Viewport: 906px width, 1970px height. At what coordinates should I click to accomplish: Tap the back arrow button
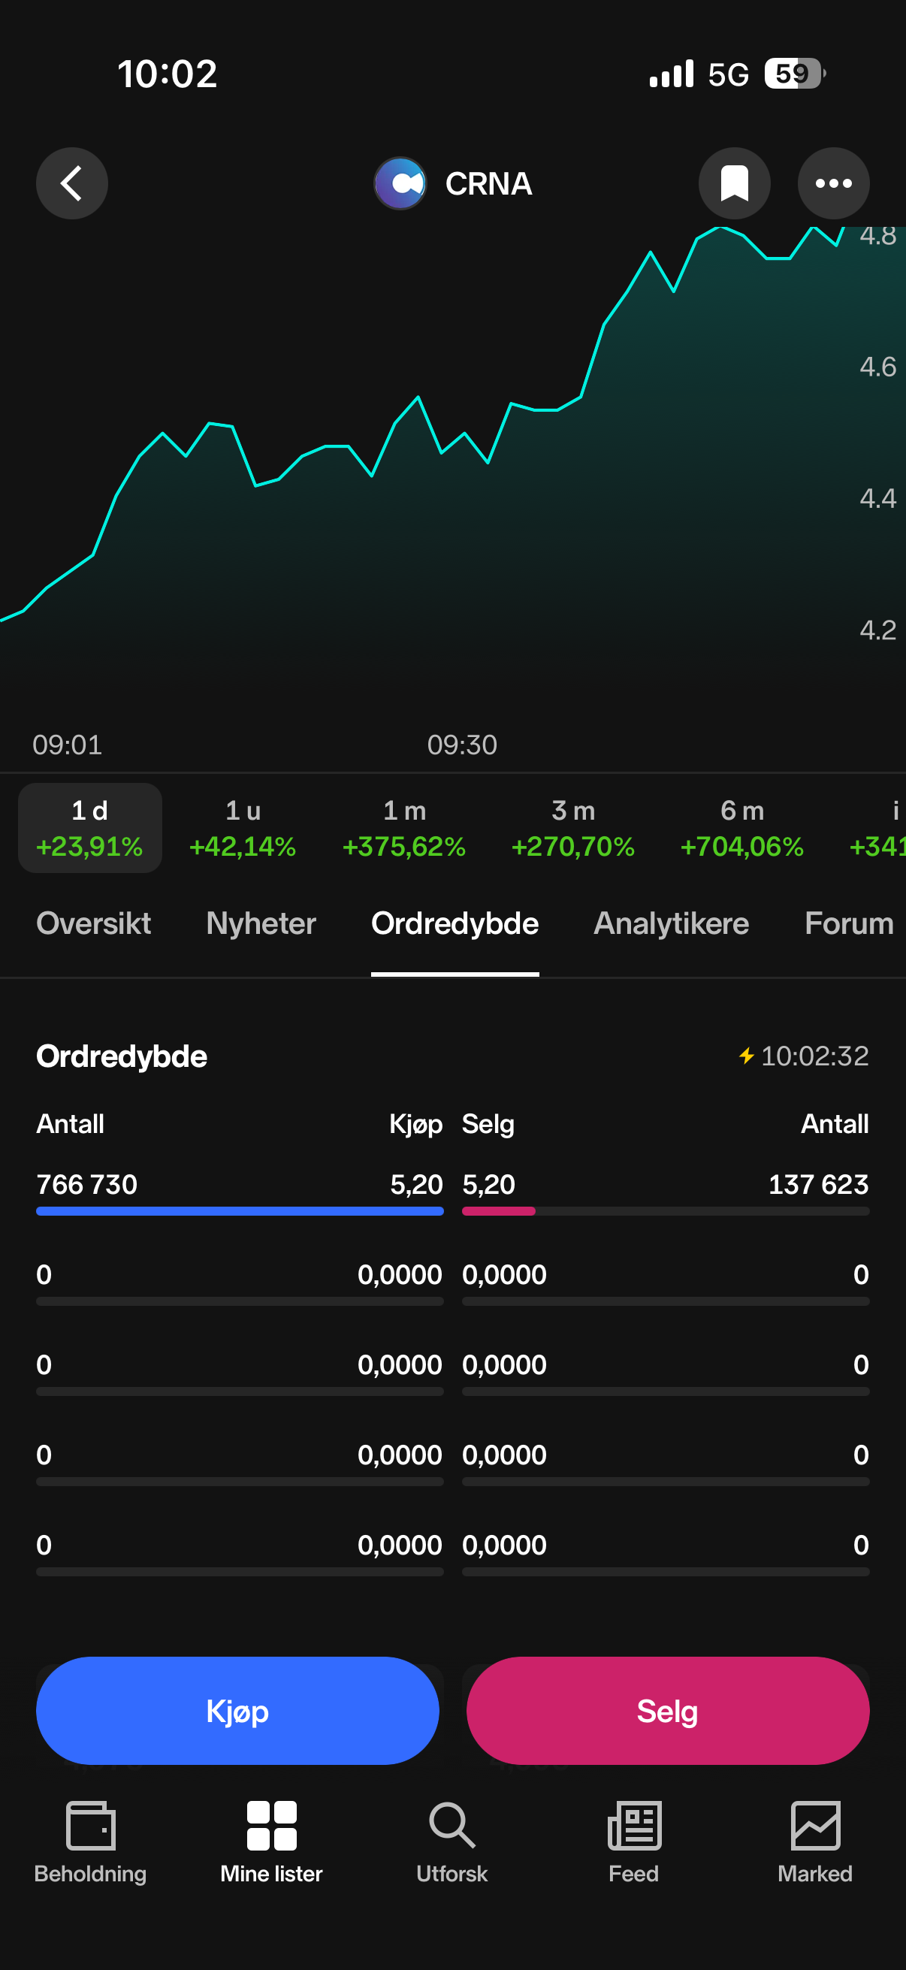(72, 183)
